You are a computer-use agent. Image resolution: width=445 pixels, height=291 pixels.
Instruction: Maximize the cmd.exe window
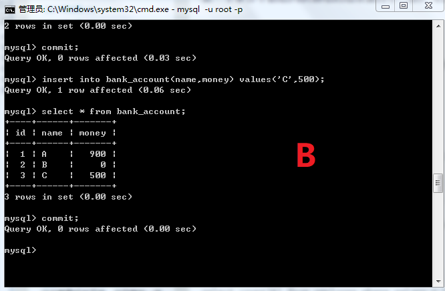click(x=404, y=6)
